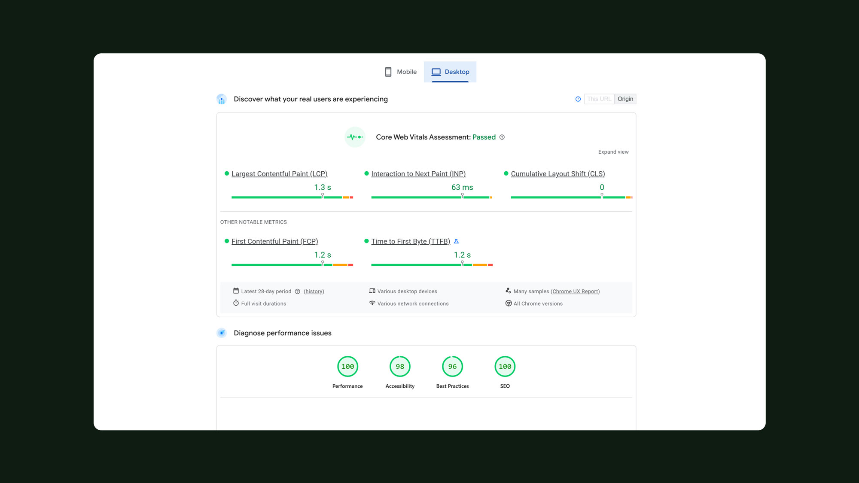The height and width of the screenshot is (483, 859).
Task: Click the SEO score gauge 100
Action: [505, 367]
